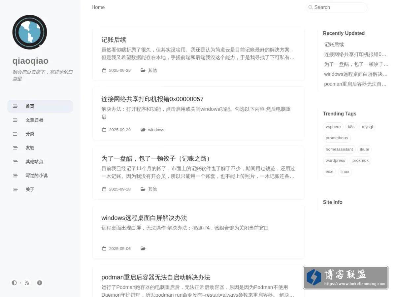Screen dimensions: 396x297
Task: Click the list icon beside 其他站点
Action: pyautogui.click(x=15, y=162)
